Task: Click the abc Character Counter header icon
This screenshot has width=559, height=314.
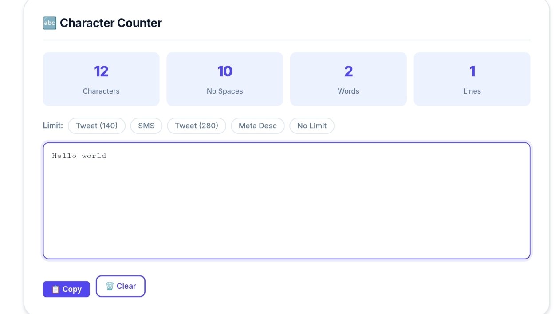Action: 49,23
